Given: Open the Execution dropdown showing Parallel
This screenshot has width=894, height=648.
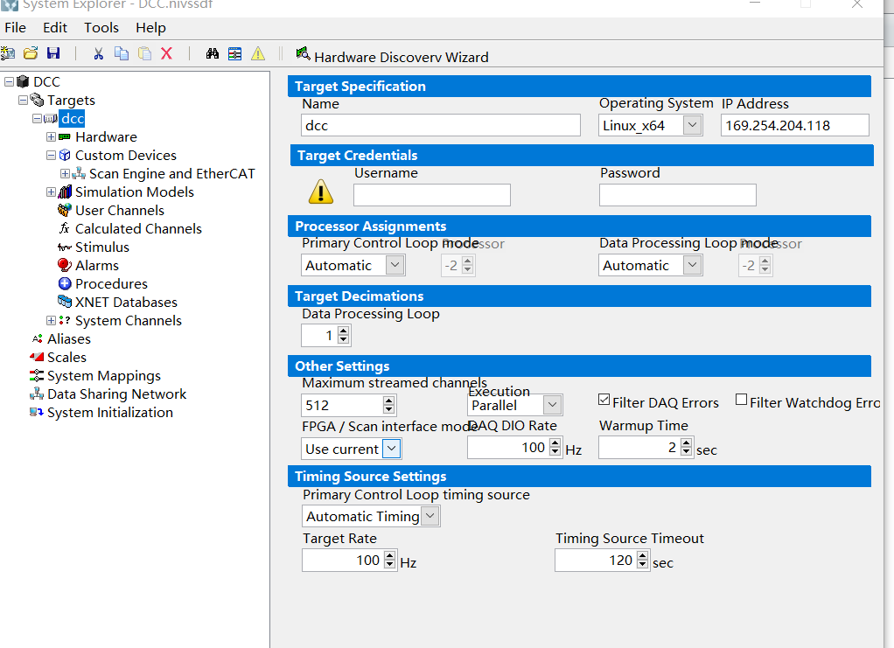Looking at the screenshot, I should [553, 405].
